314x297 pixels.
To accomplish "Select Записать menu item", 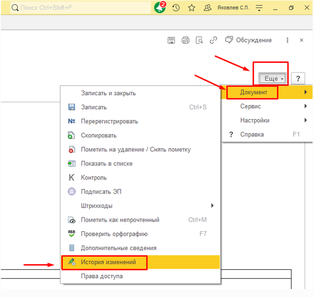I will pyautogui.click(x=140, y=107).
